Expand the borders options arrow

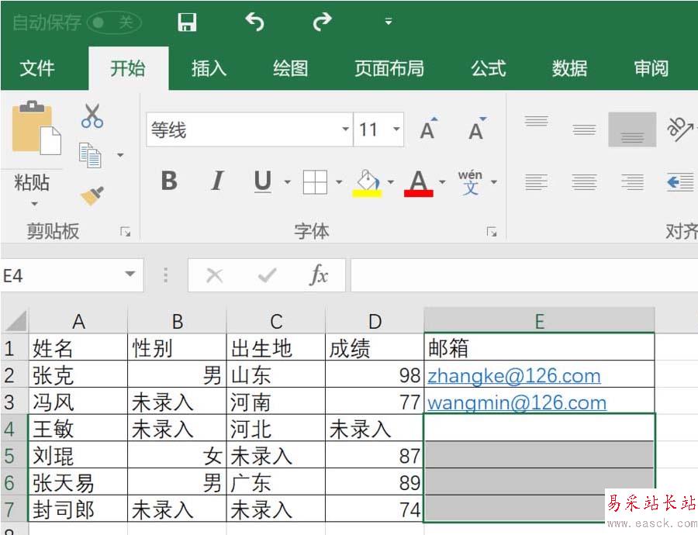tap(339, 181)
